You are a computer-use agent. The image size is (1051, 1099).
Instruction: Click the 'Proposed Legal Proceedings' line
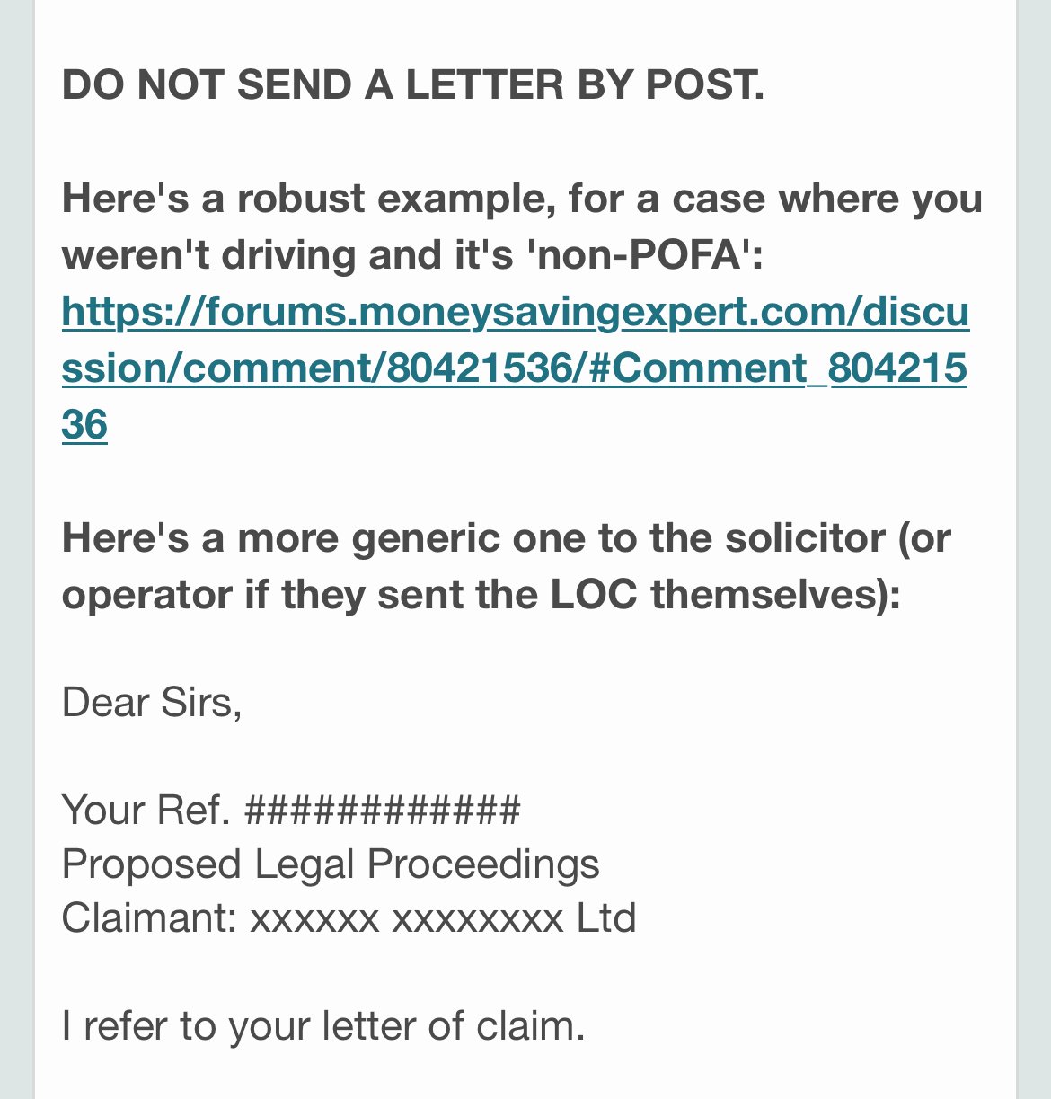tap(331, 864)
